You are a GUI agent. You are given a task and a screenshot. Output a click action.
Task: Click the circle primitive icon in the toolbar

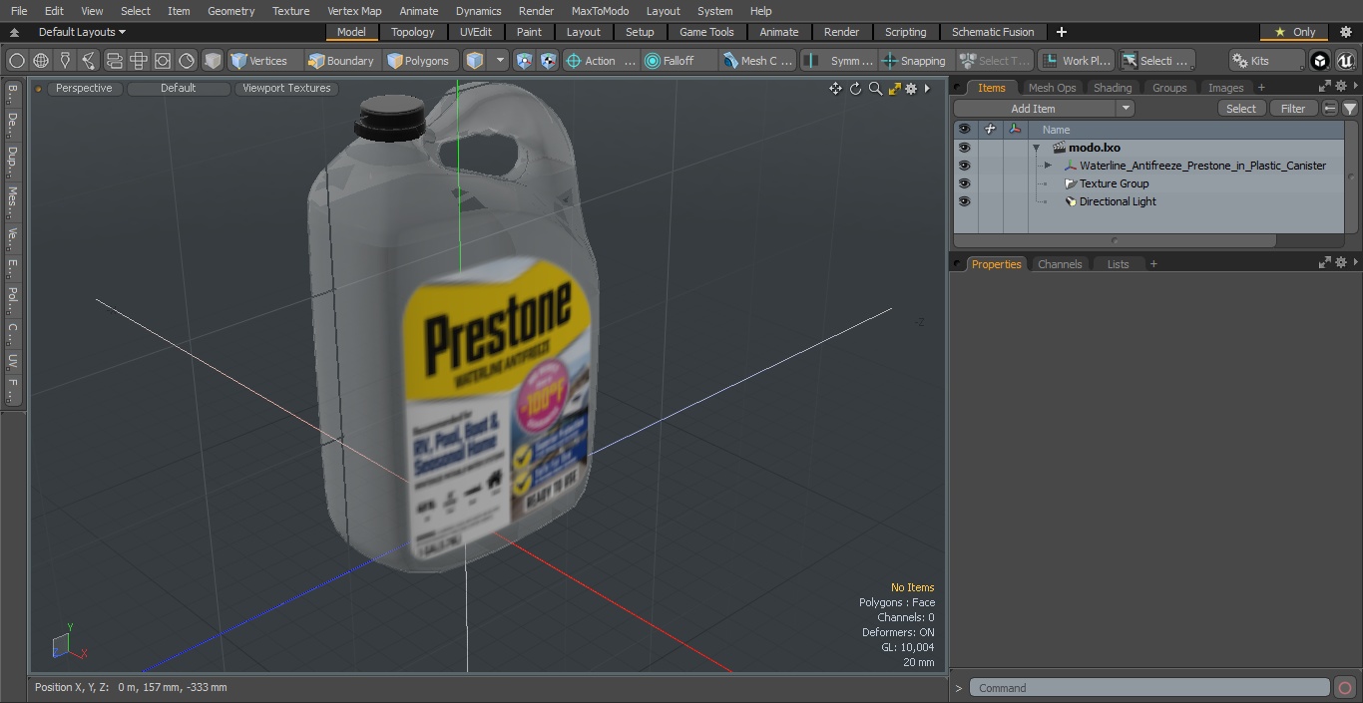[x=16, y=61]
